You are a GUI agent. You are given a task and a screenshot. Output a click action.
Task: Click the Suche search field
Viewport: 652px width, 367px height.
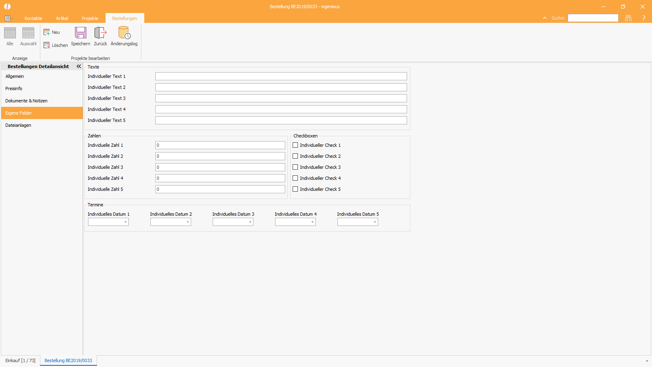(593, 18)
